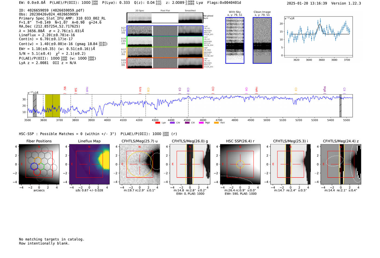Click the Flags:0x0040401d text
This screenshot has width=380, height=258.
click(x=224, y=3)
